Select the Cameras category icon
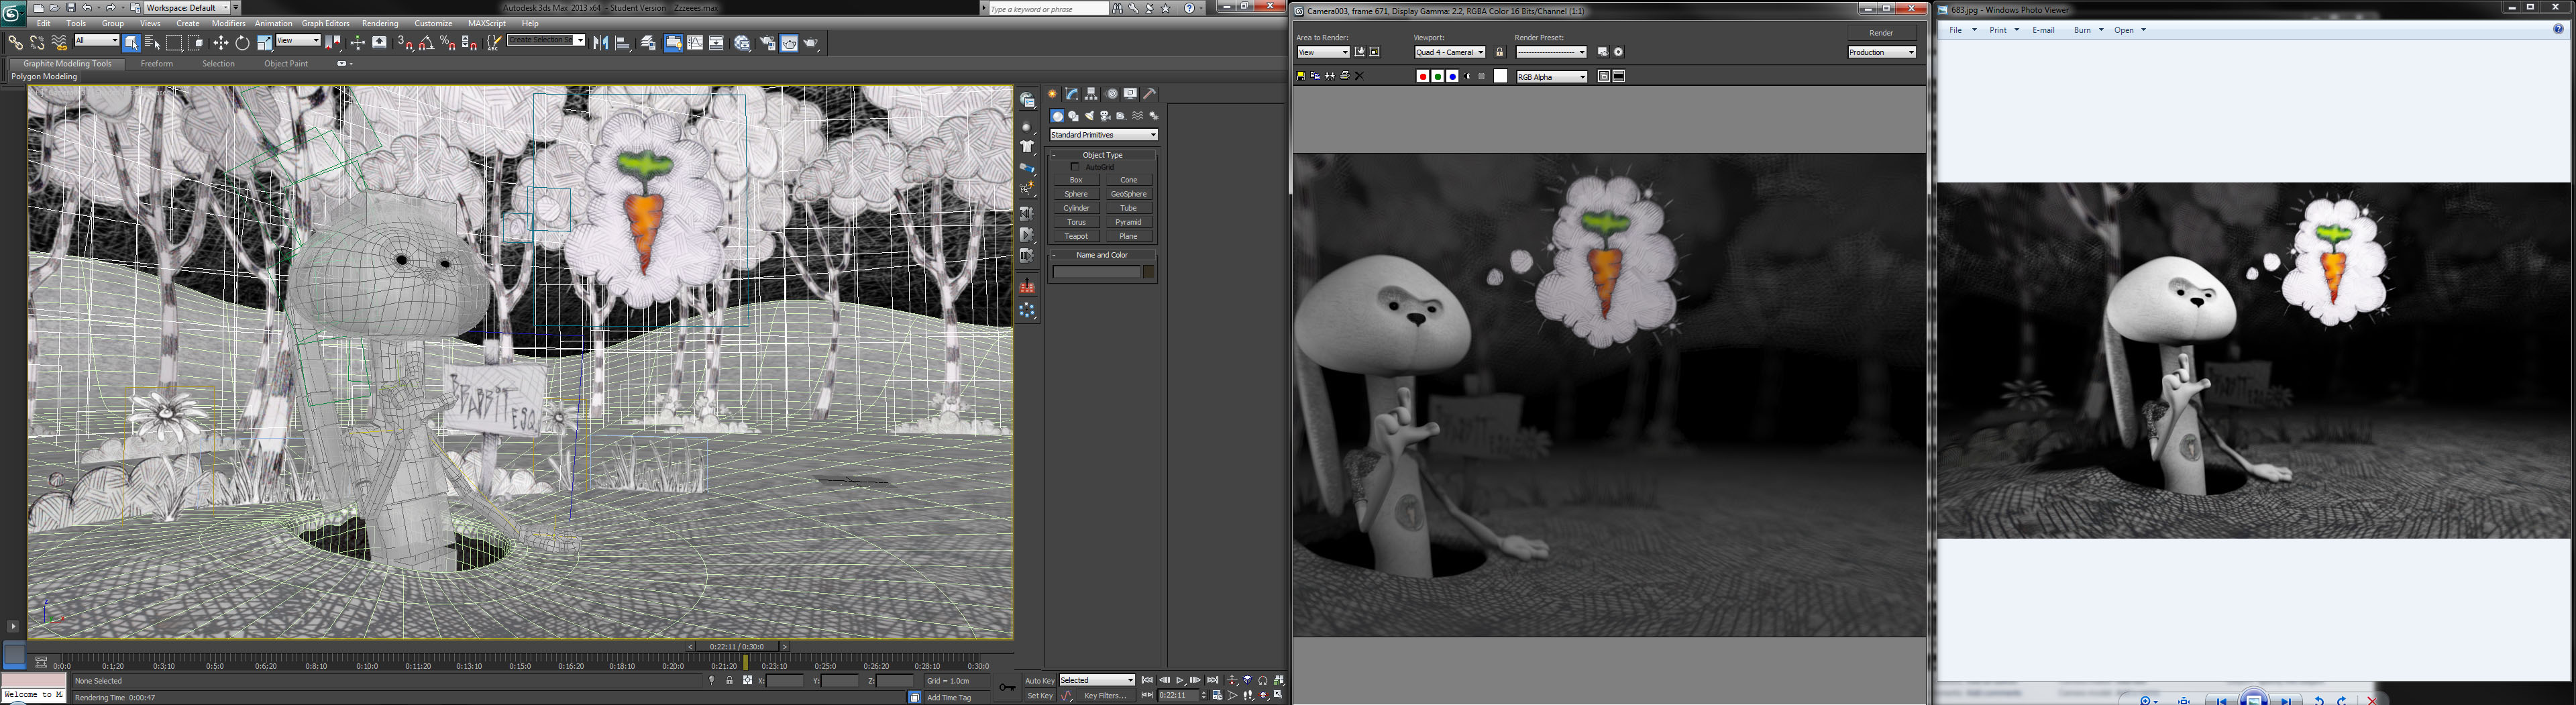The width and height of the screenshot is (2576, 705). point(1105,116)
